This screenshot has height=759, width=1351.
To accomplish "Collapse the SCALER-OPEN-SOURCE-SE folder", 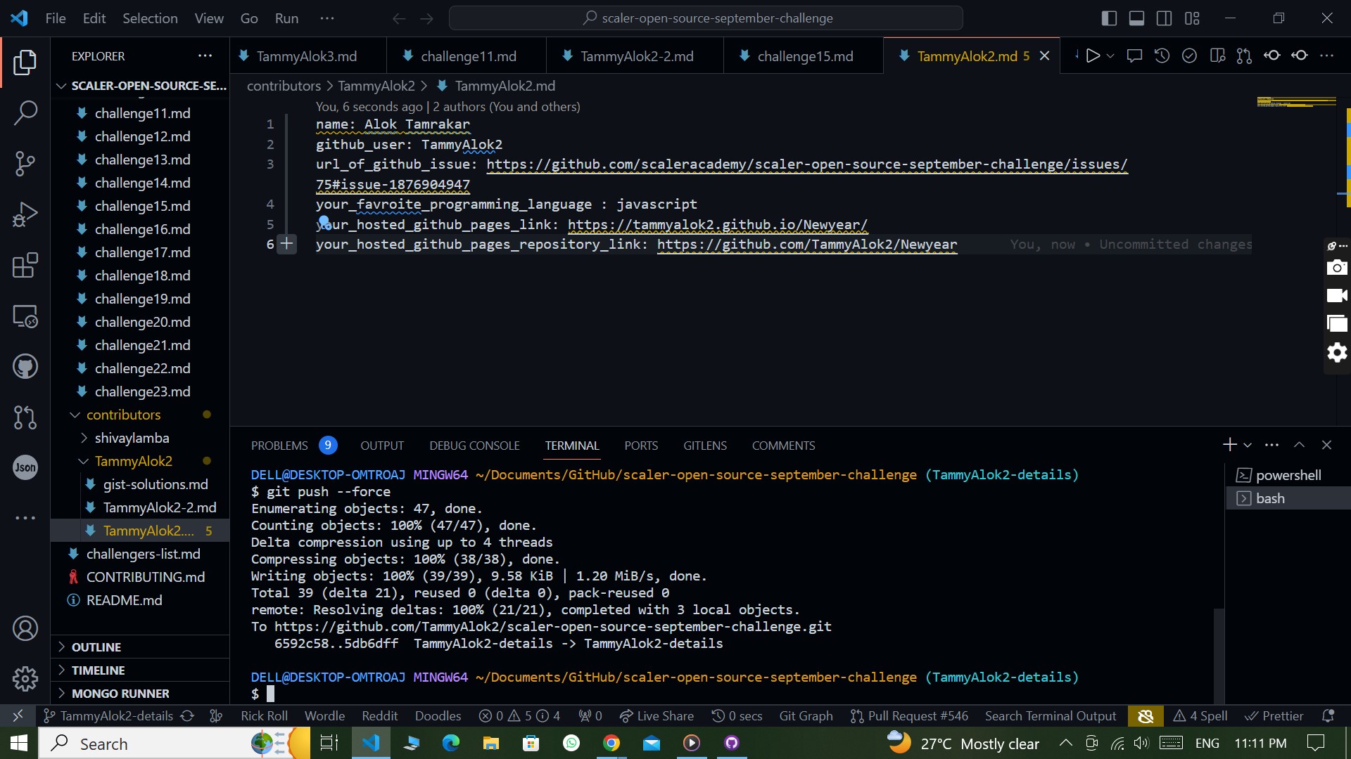I will click(61, 86).
